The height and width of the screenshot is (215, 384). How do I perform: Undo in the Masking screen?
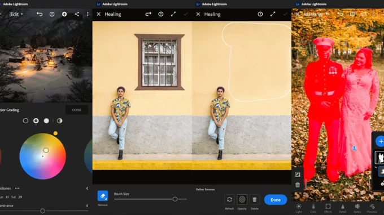[340, 14]
